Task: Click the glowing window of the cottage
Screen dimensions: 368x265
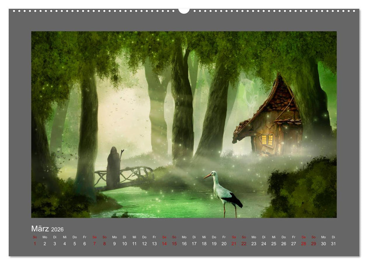Action: pos(267,139)
